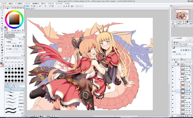
Task: Select the Fill bucket tool
Action: [x=2, y=48]
